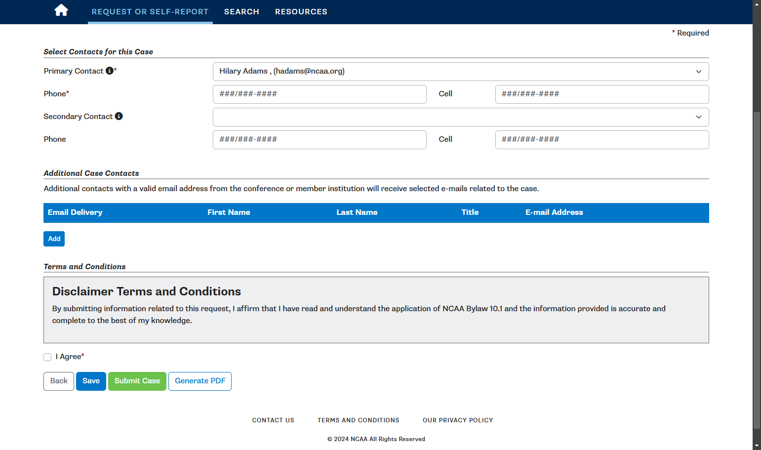This screenshot has height=450, width=761.
Task: Save the case form
Action: pyautogui.click(x=91, y=381)
